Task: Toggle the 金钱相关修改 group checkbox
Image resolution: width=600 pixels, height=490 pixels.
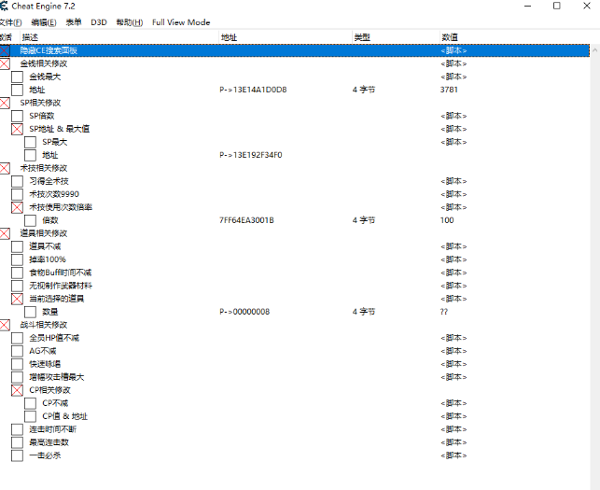Action: coord(5,63)
